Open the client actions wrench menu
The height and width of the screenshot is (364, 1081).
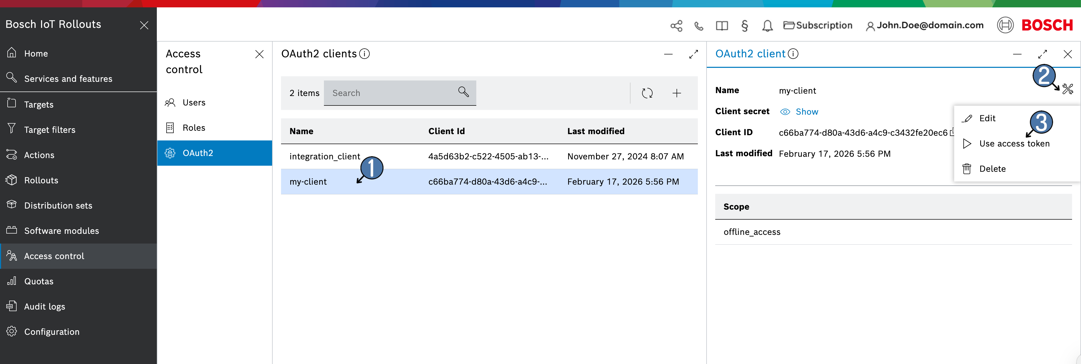[1068, 88]
